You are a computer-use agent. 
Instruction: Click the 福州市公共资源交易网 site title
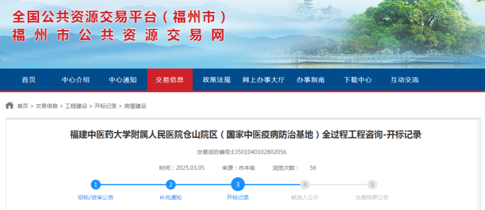pyautogui.click(x=118, y=36)
